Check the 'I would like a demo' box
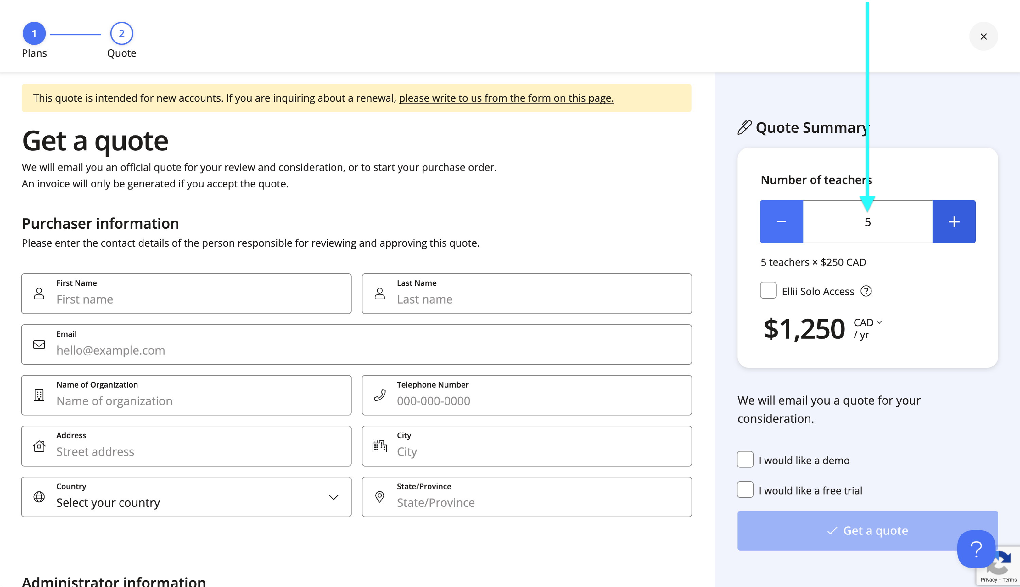 point(745,460)
